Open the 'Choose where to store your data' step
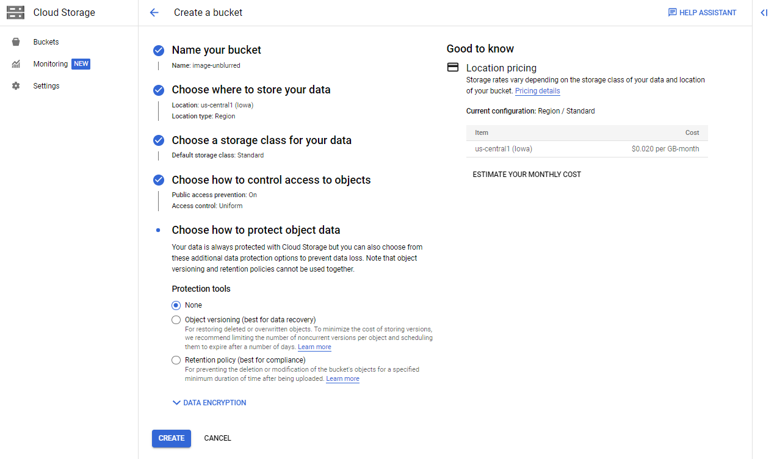Image resolution: width=777 pixels, height=459 pixels. point(251,90)
